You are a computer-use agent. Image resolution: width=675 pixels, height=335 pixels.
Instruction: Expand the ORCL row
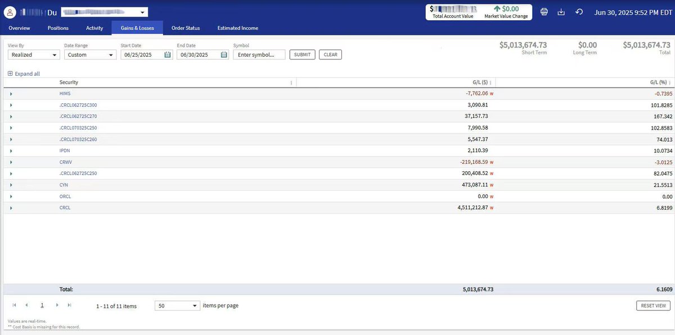(11, 196)
